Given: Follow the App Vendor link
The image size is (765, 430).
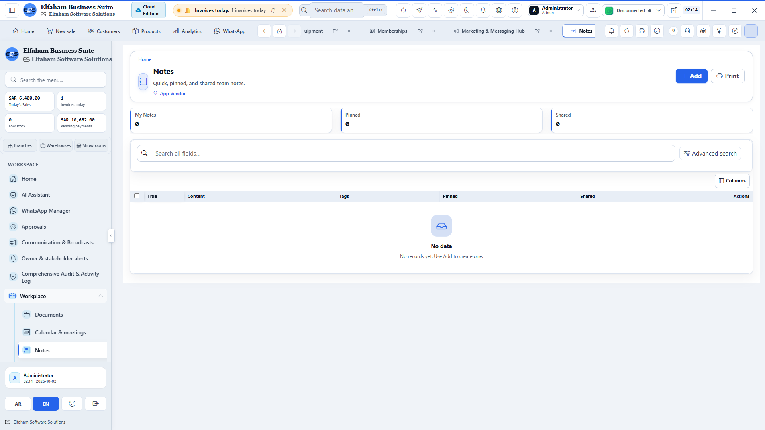Looking at the screenshot, I should [x=173, y=94].
